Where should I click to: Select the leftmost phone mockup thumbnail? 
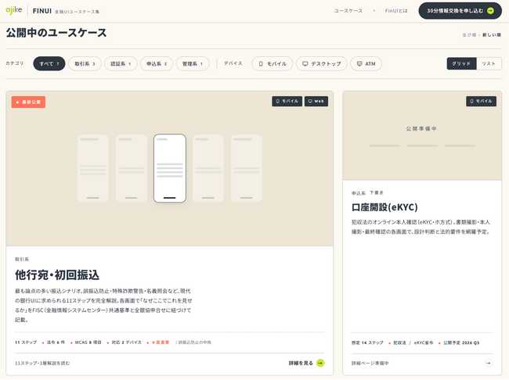pyautogui.click(x=93, y=168)
